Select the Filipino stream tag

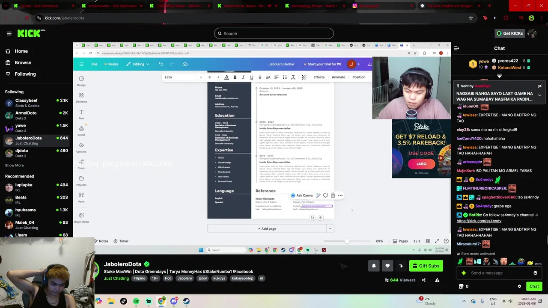pos(139,278)
